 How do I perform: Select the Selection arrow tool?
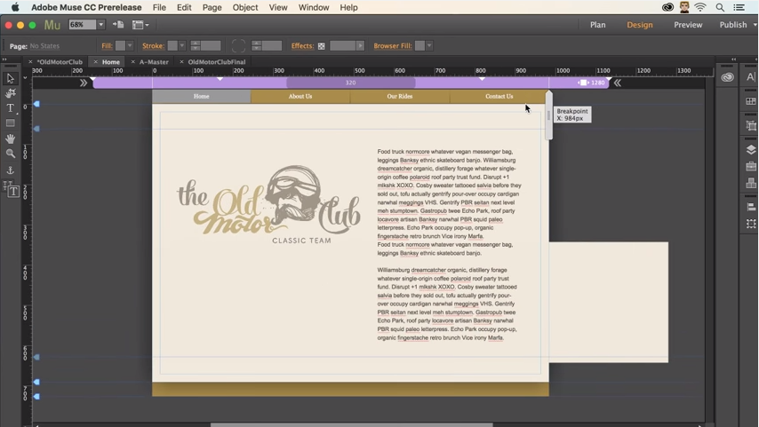11,78
